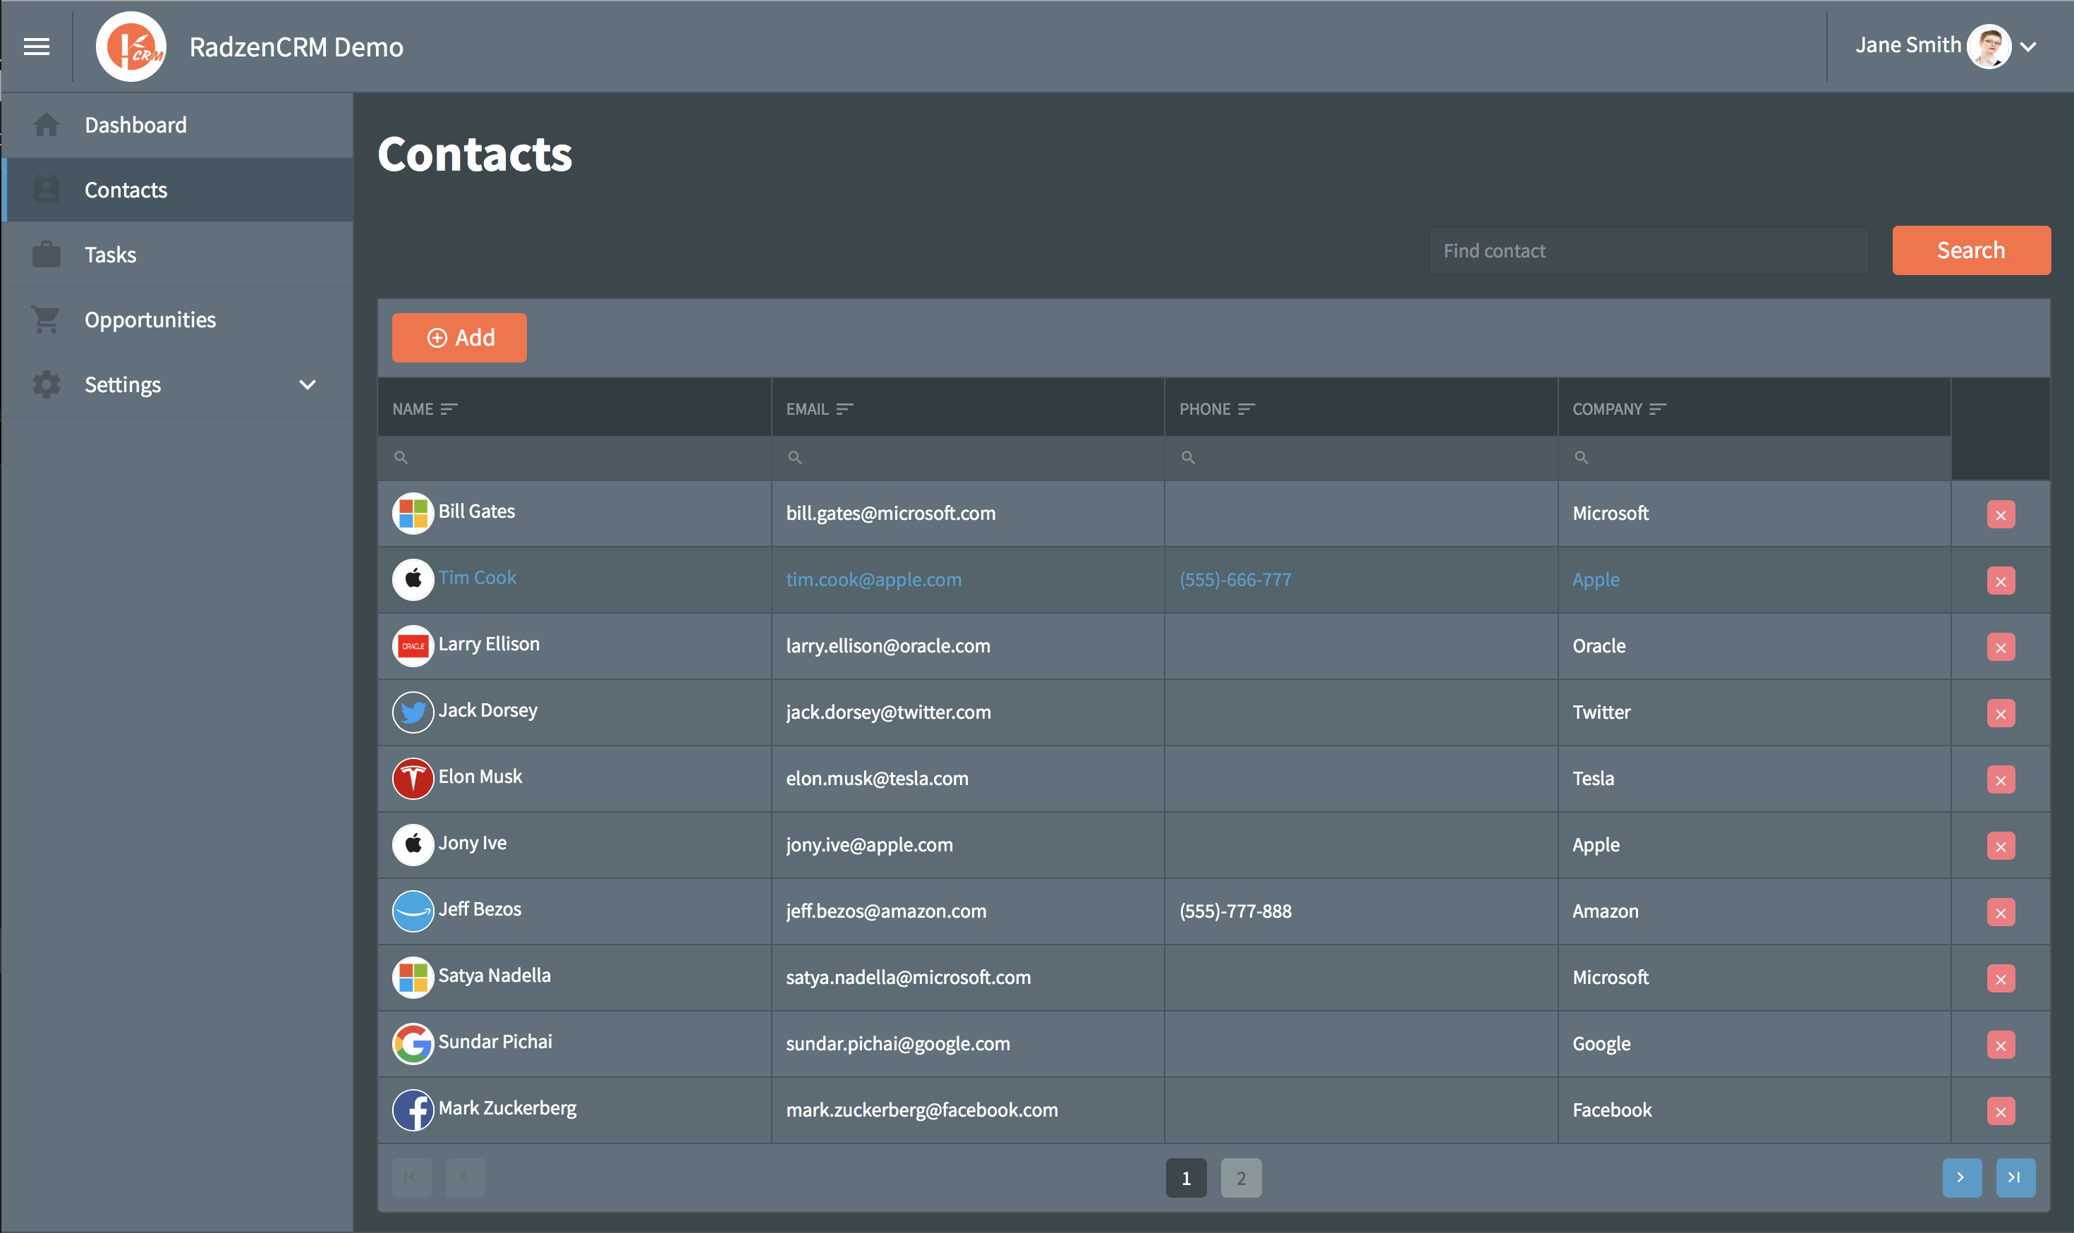Click Jeff Bezos' phone (555)-777-888
Screen dimensions: 2074x1233
tap(1235, 911)
